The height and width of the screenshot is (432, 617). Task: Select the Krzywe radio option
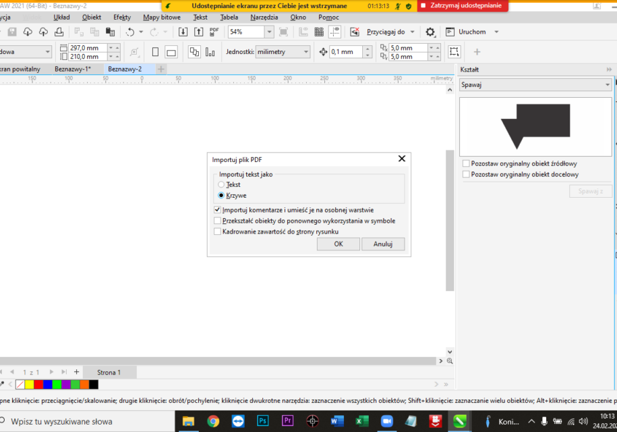(x=221, y=195)
